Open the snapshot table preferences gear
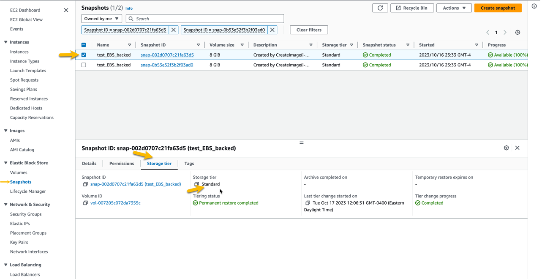Screen dimensions: 542x279 (517, 32)
